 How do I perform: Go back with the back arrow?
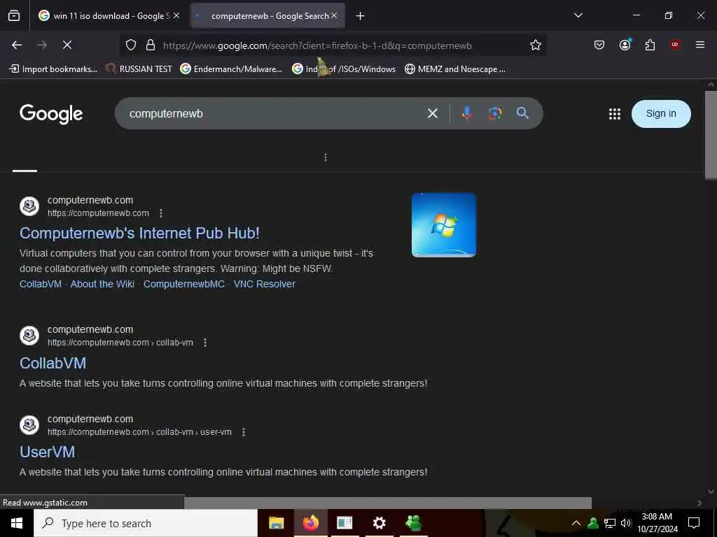[x=17, y=45]
